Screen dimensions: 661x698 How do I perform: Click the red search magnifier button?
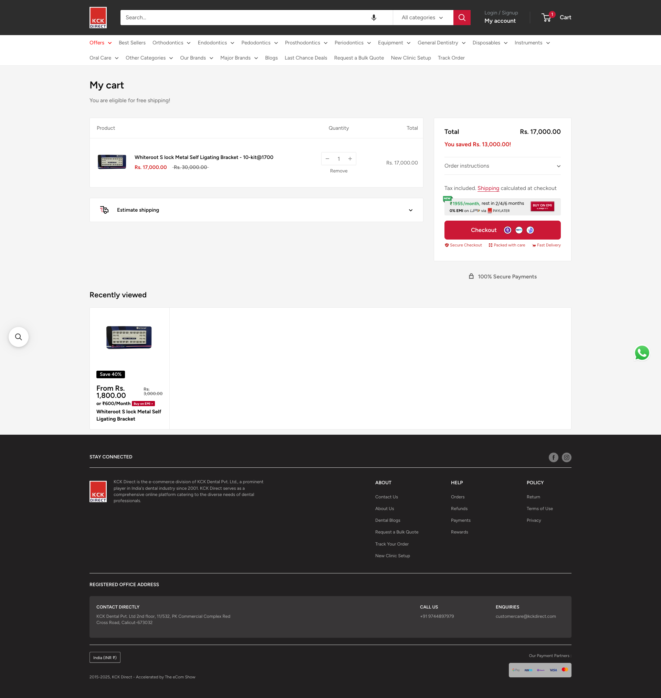[462, 18]
